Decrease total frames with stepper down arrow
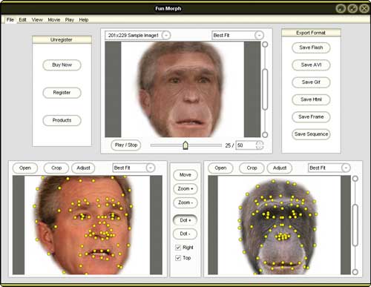This screenshot has height=287, width=371. (x=260, y=148)
